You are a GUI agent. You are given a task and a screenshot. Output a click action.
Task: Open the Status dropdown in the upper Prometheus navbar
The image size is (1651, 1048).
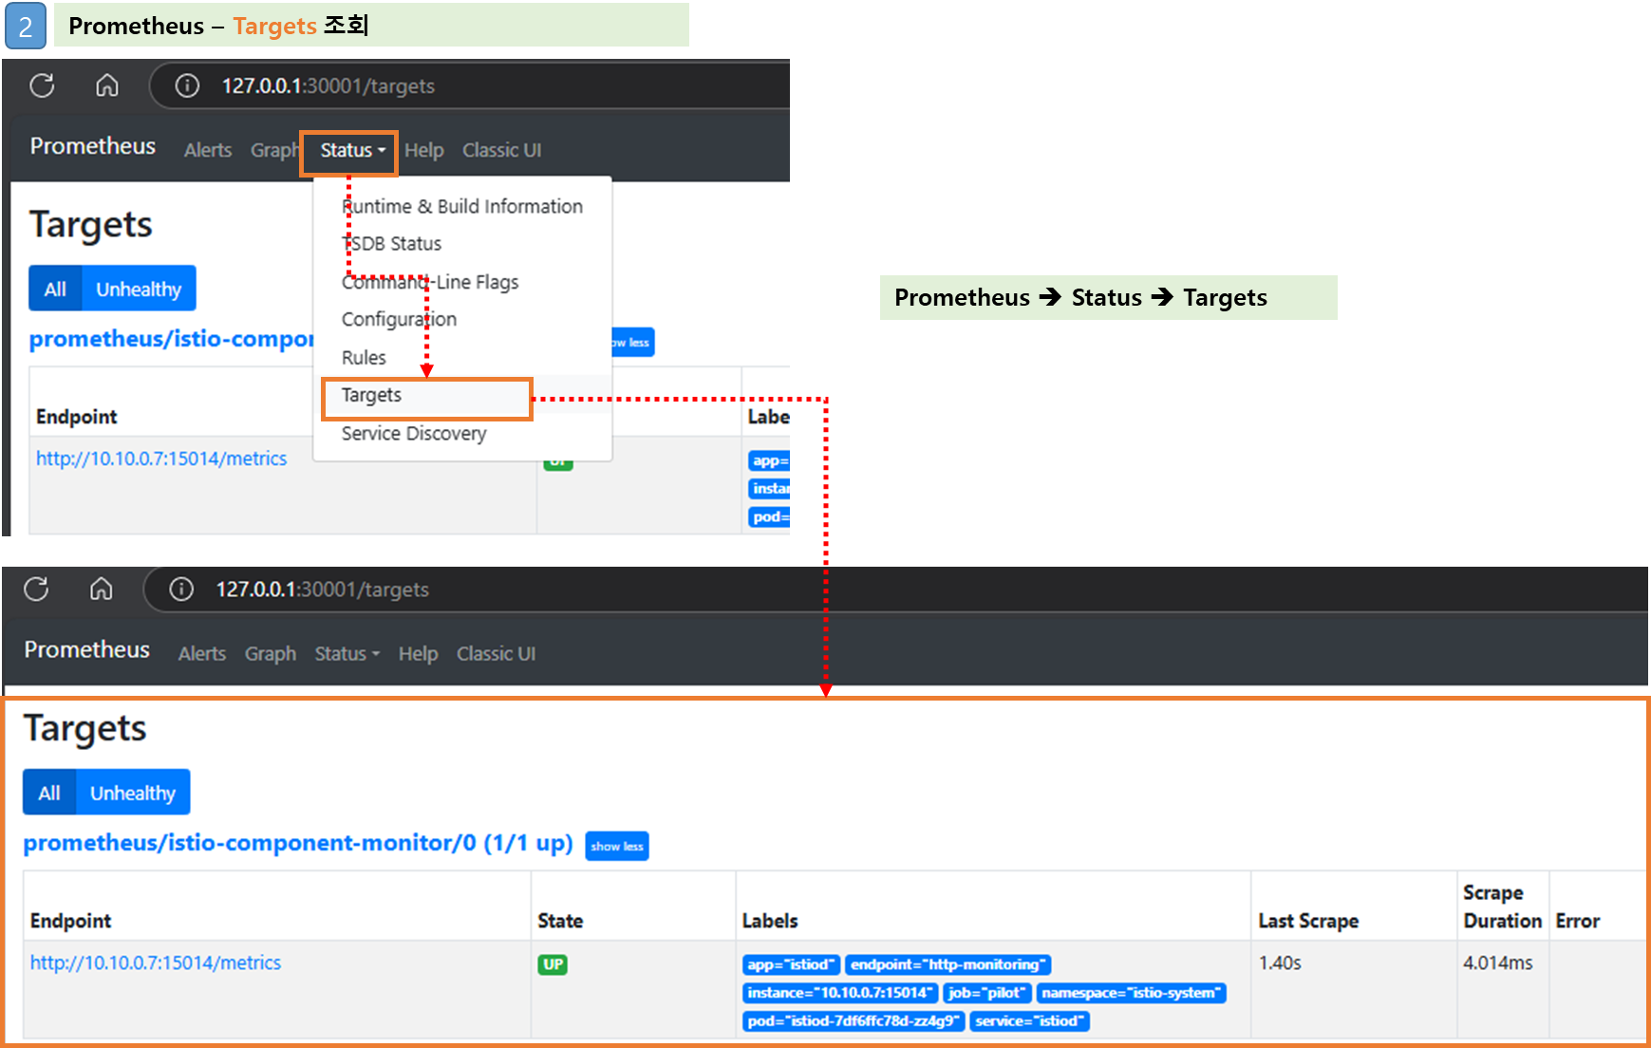352,150
